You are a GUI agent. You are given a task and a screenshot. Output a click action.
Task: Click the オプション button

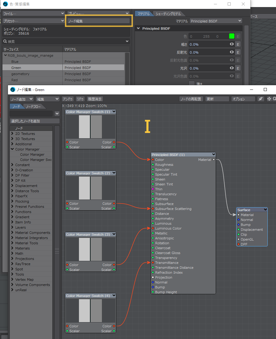(x=243, y=99)
